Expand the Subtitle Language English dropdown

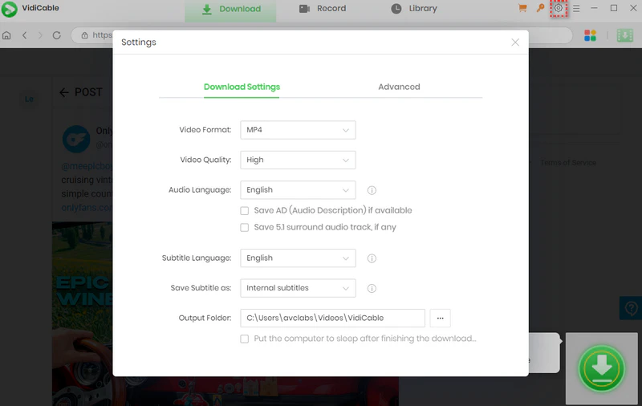298,258
